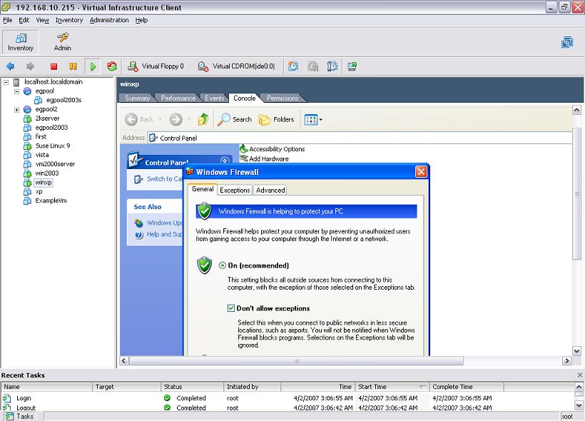Click the Folders button in guest Explorer
The width and height of the screenshot is (585, 421).
pos(276,119)
